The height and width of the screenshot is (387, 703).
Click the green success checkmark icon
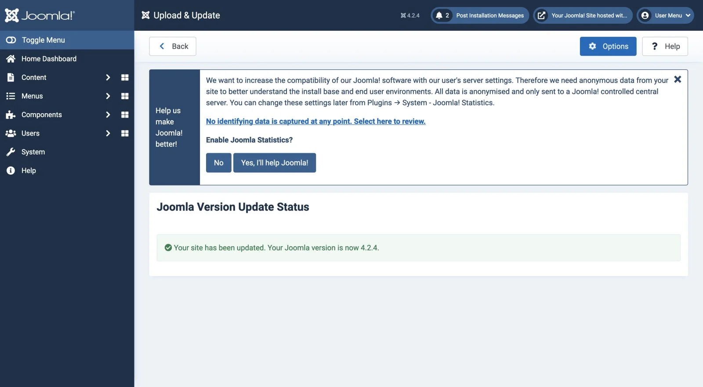(x=168, y=248)
